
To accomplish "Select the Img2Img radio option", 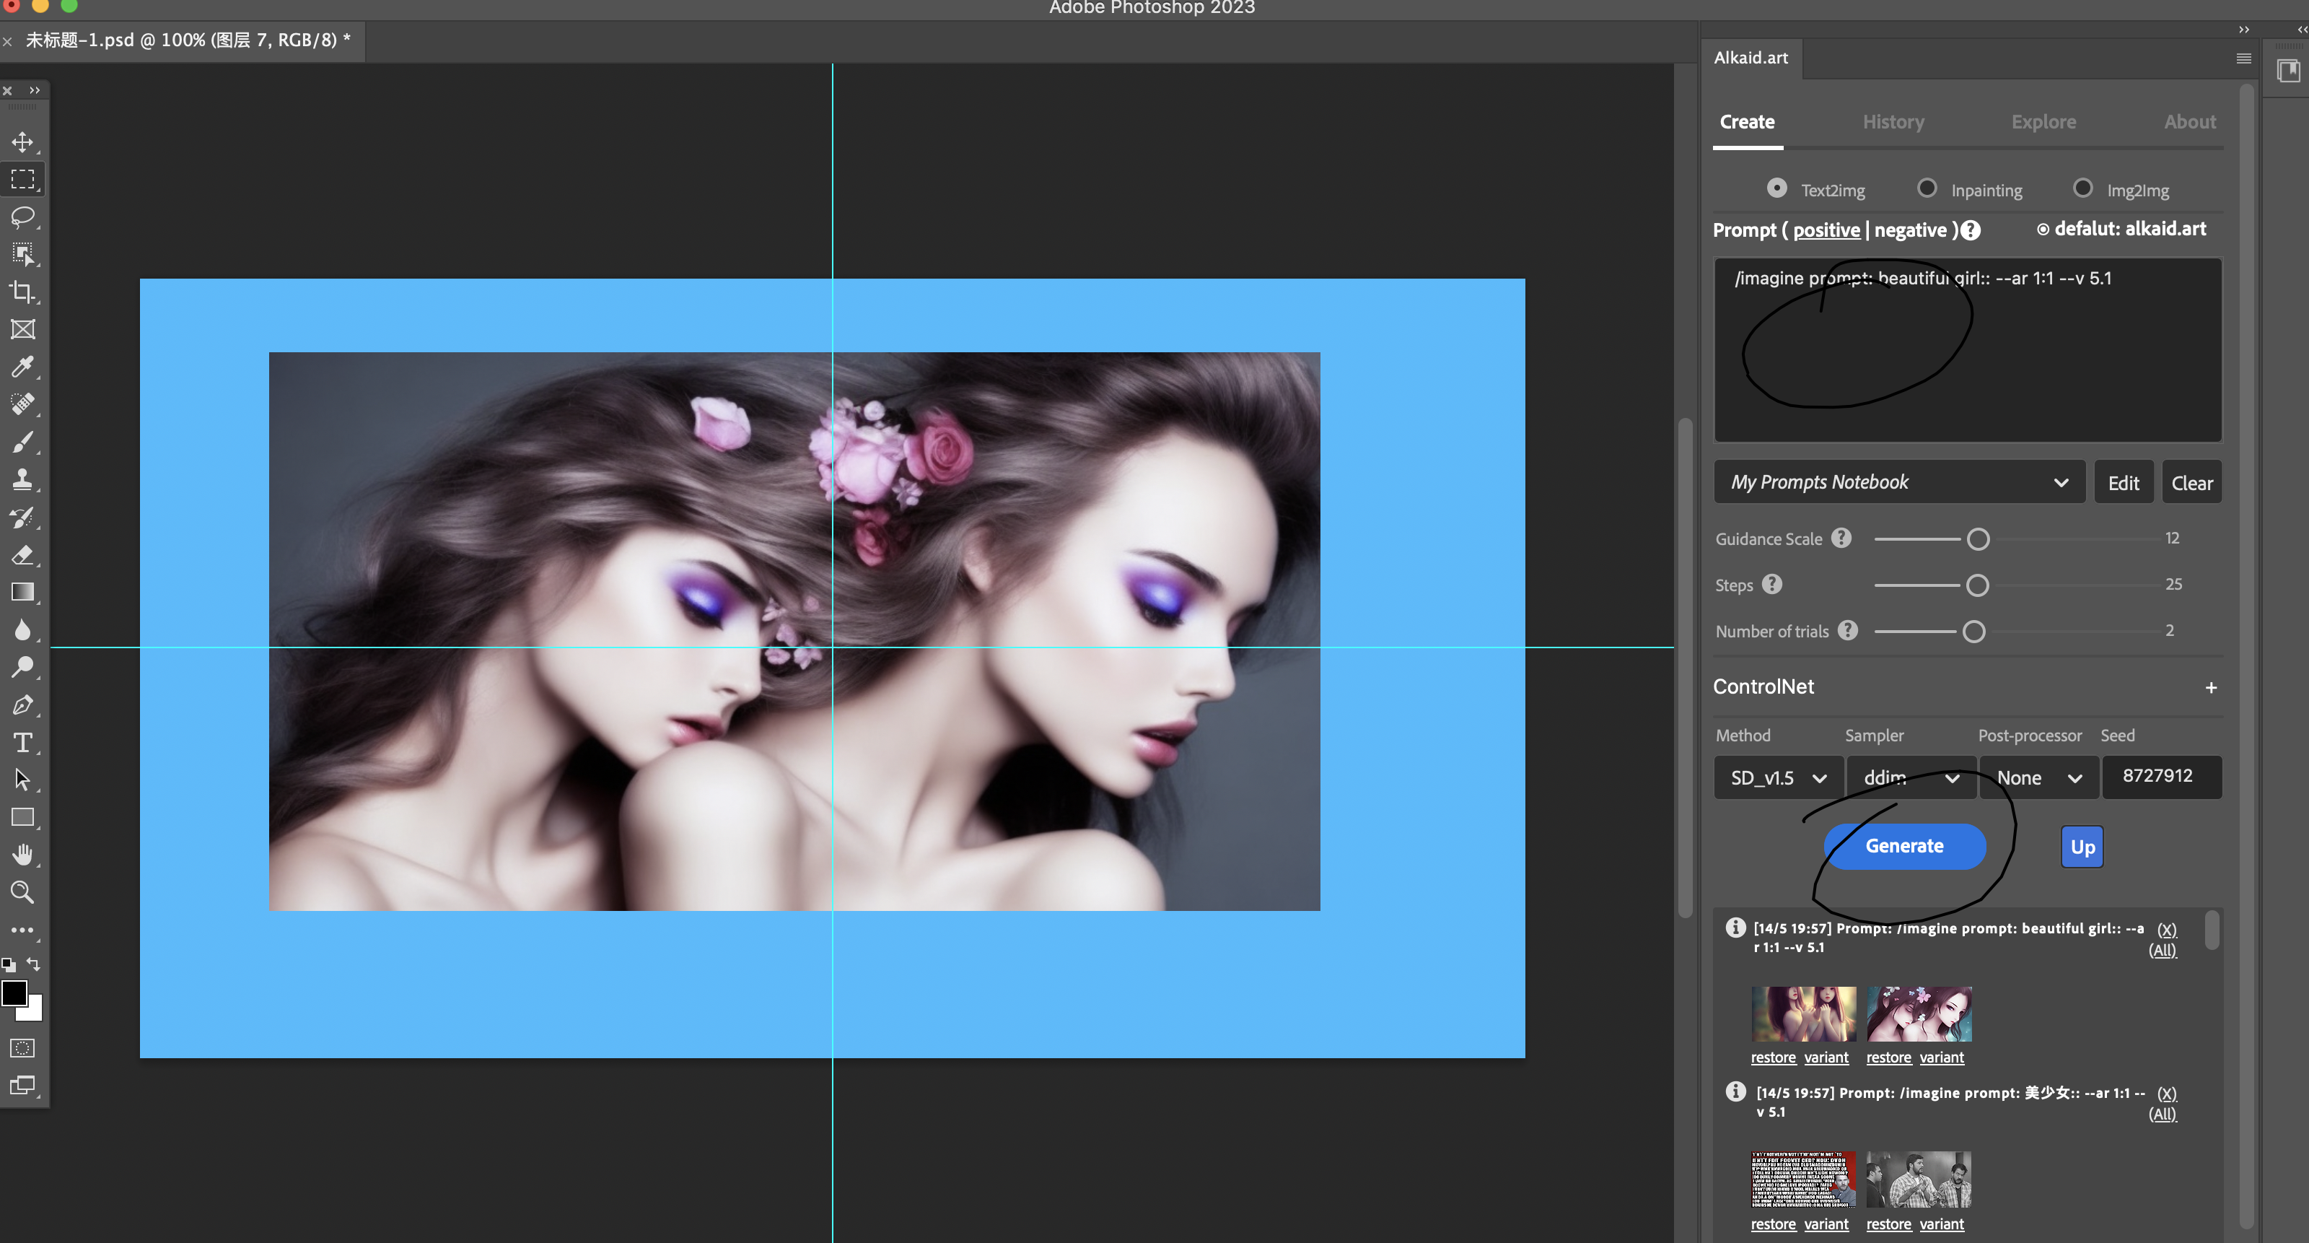I will 2082,188.
